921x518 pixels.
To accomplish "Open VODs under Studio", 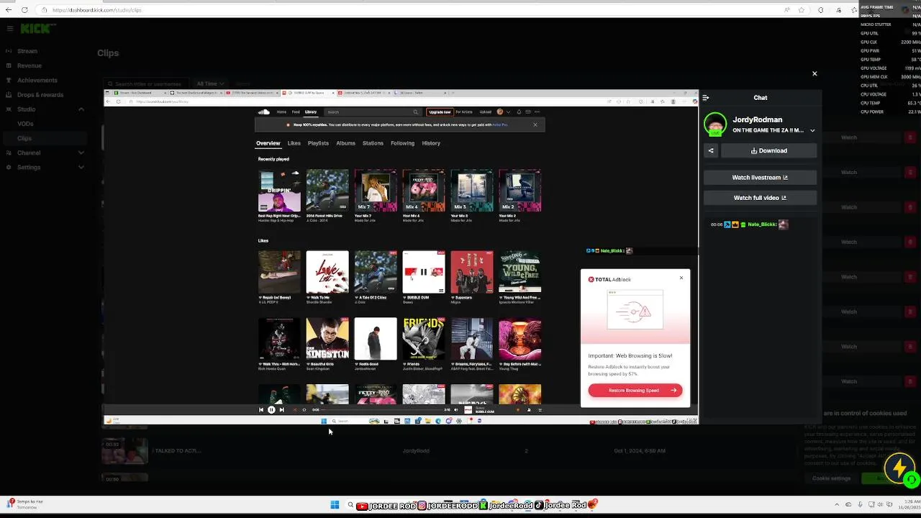I will coord(25,124).
